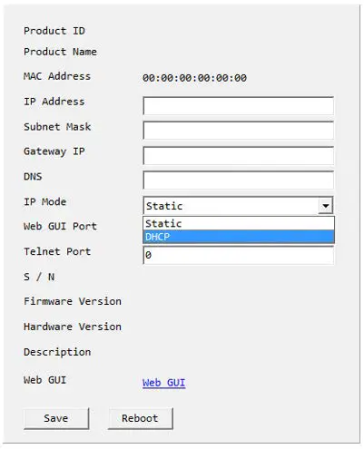
Task: Open the Web GUI hyperlink
Action: tap(163, 383)
